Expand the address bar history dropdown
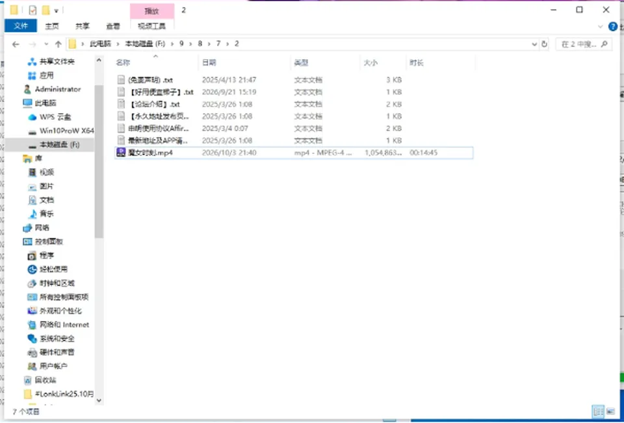The height and width of the screenshot is (423, 624). pos(534,44)
